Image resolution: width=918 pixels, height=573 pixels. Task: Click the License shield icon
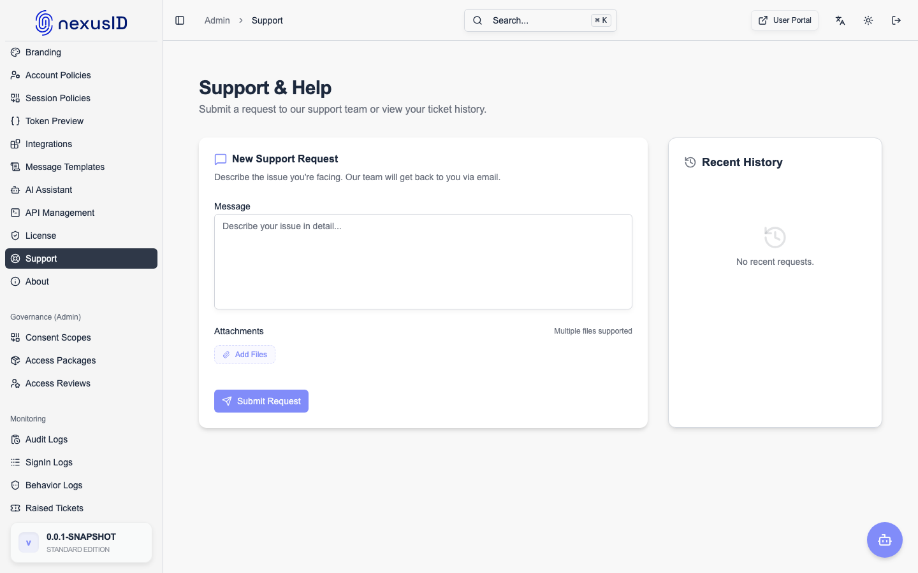point(15,236)
